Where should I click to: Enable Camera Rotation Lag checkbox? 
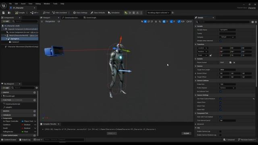click(x=221, y=135)
